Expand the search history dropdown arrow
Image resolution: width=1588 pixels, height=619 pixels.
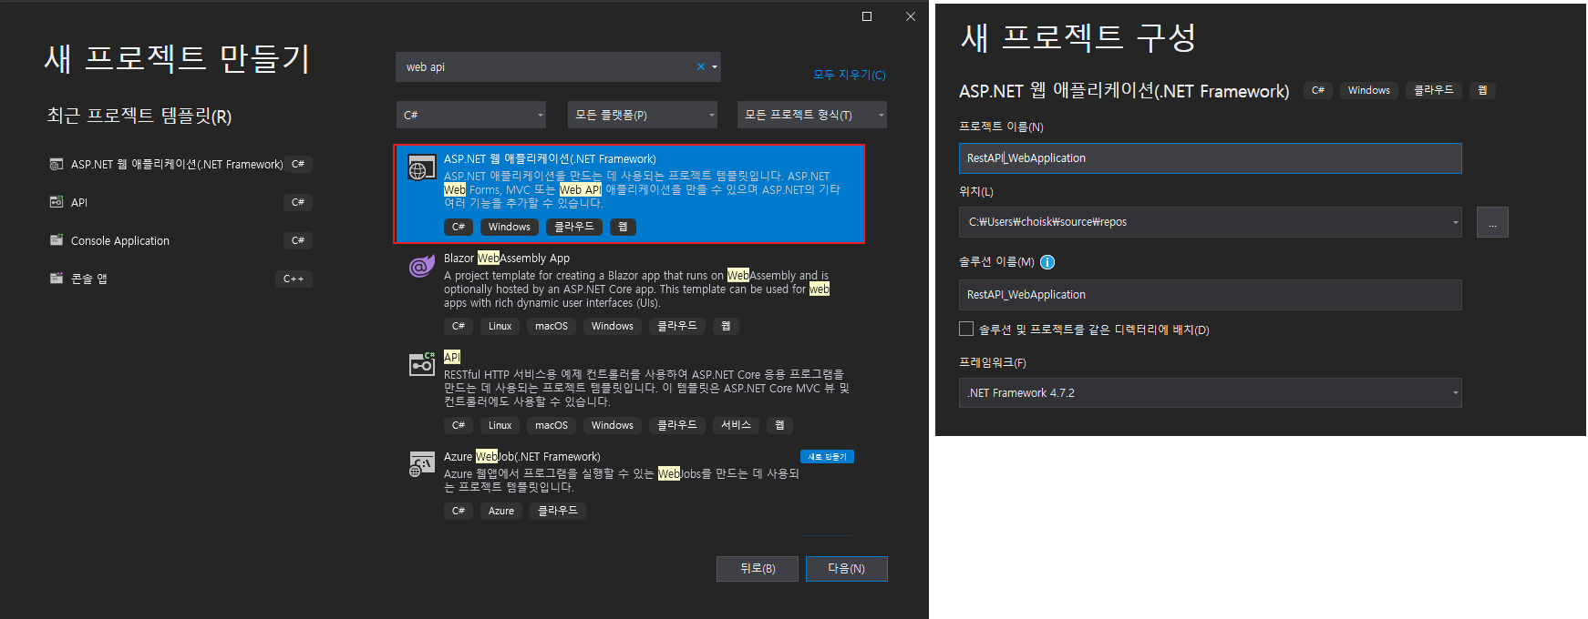[x=715, y=66]
